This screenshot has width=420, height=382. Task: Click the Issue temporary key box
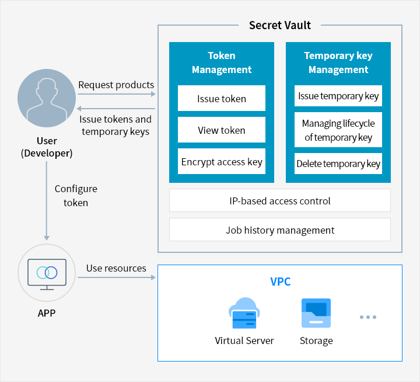(338, 96)
